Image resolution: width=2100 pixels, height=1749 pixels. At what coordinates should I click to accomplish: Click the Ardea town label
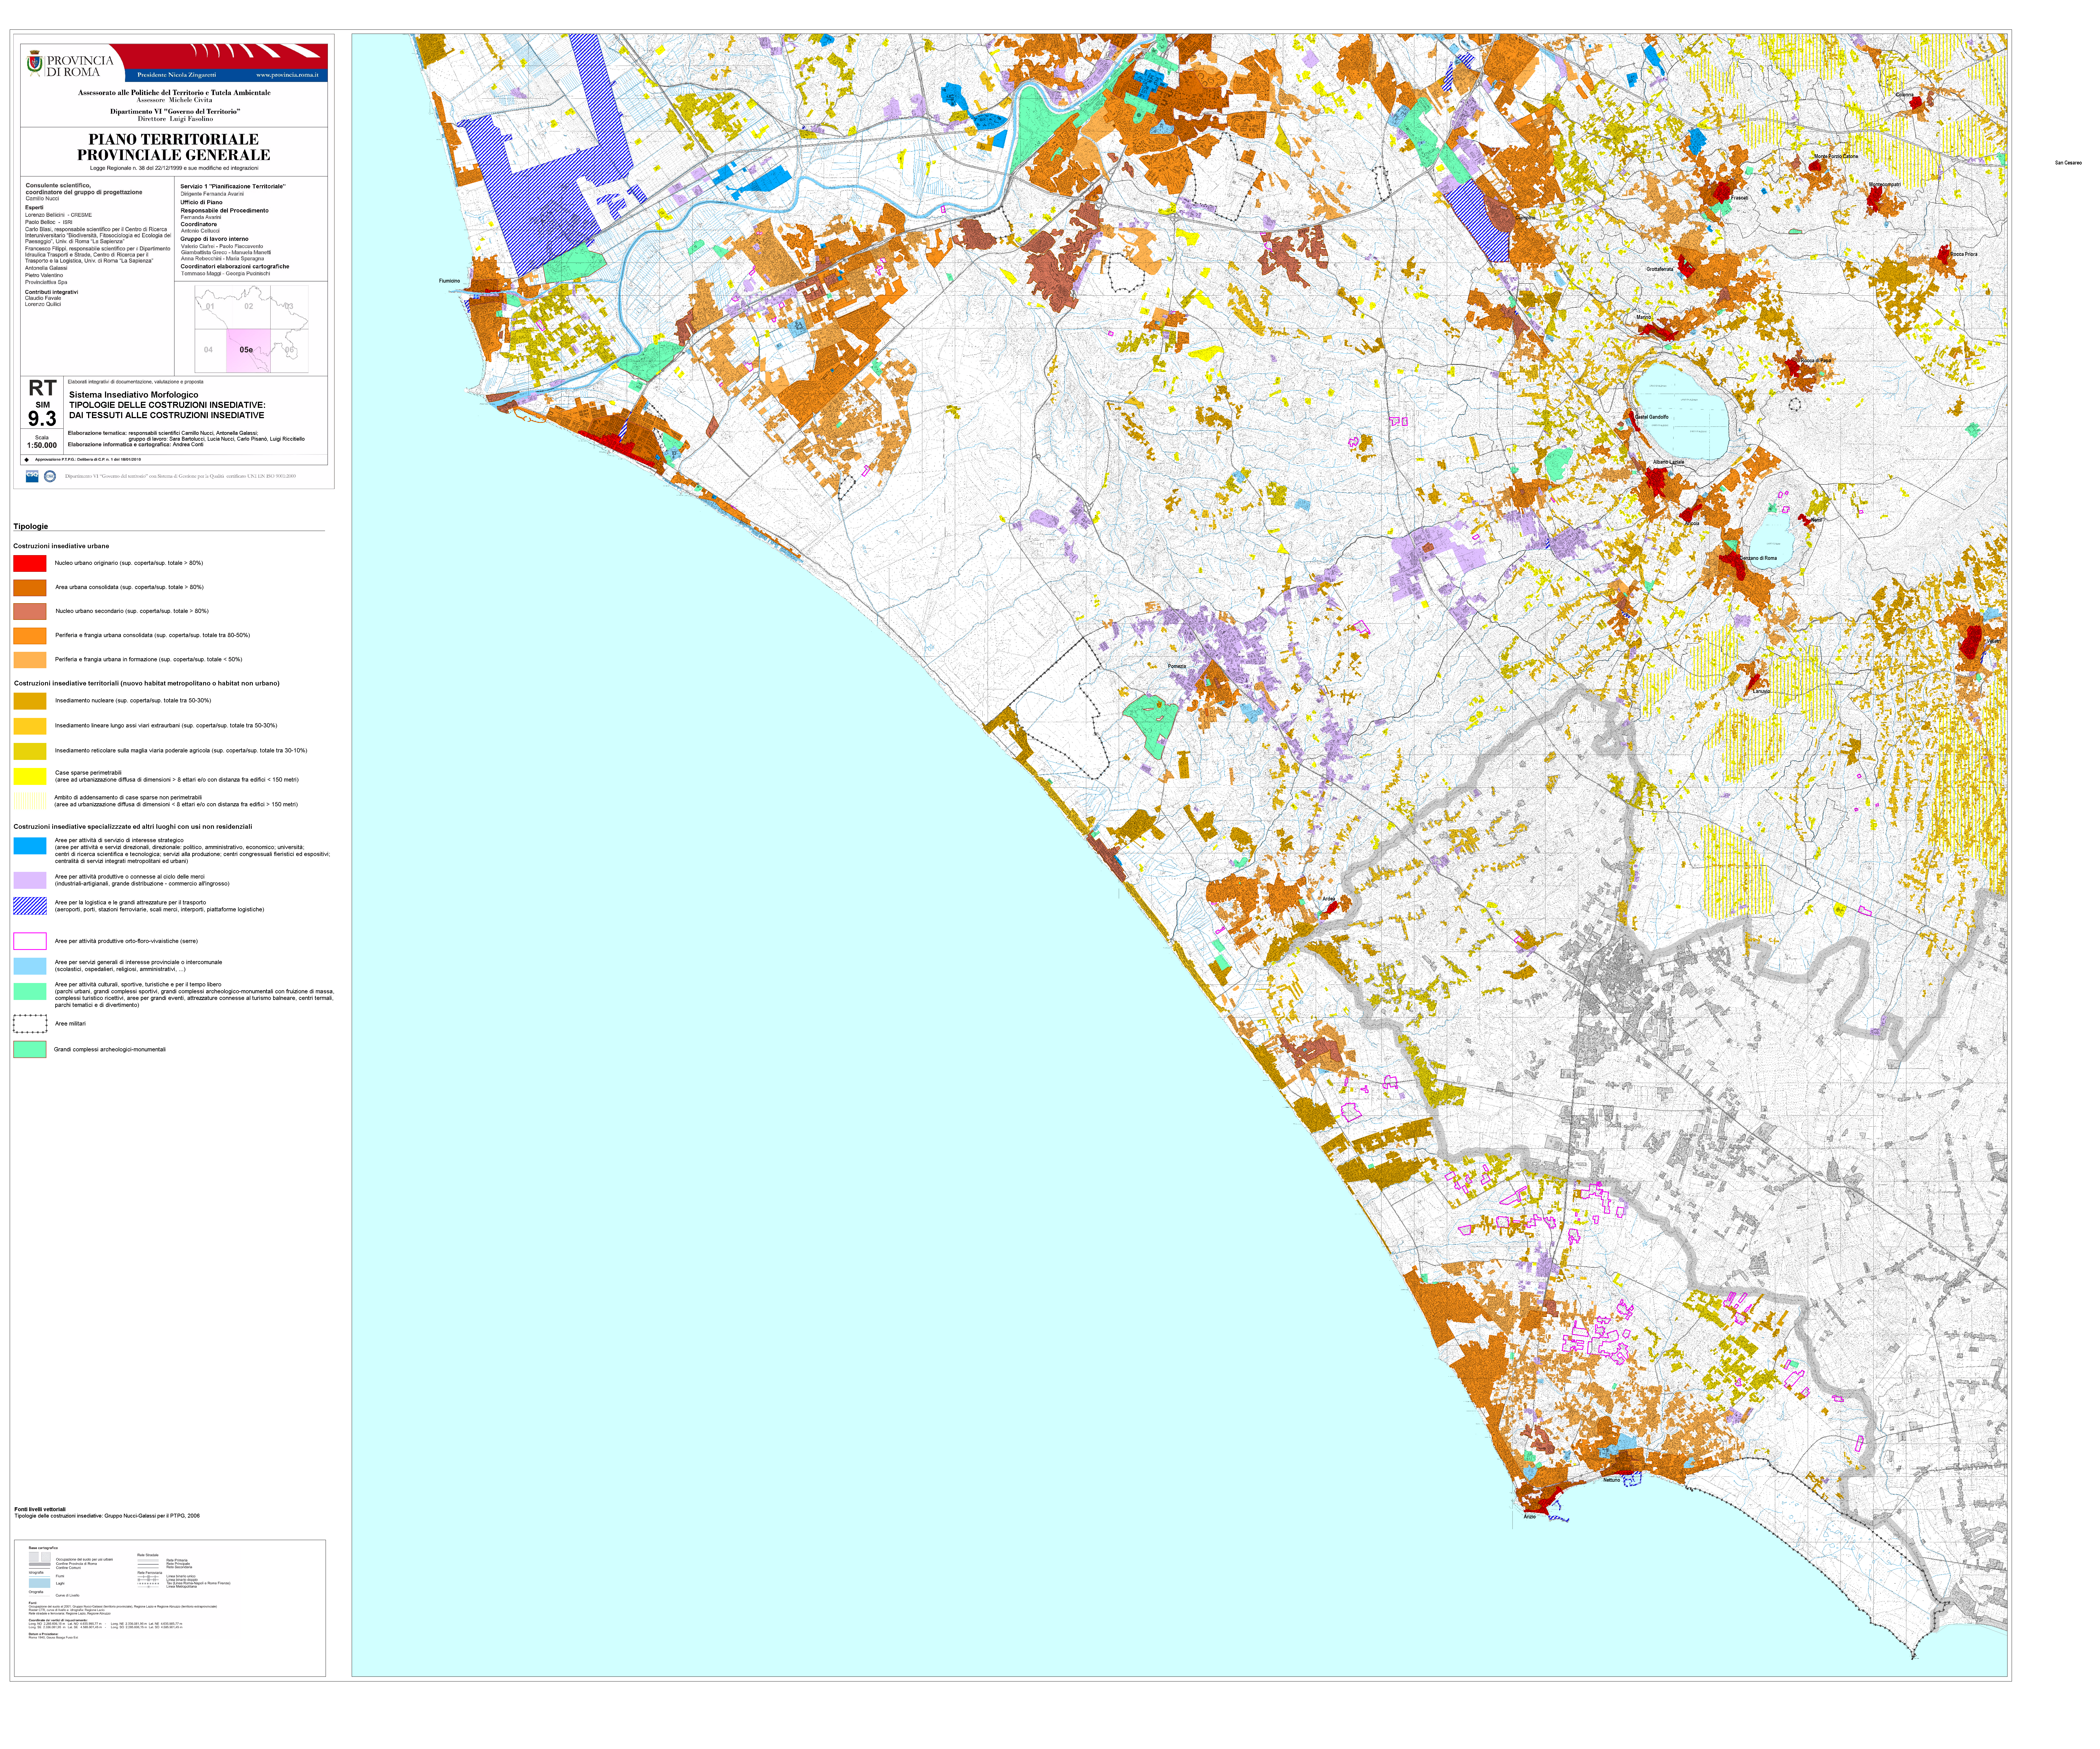coord(1329,899)
